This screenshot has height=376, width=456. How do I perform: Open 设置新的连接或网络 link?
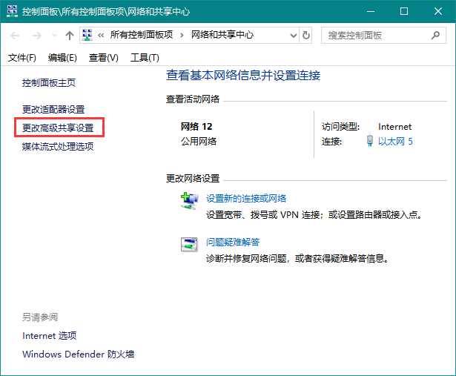tap(246, 199)
